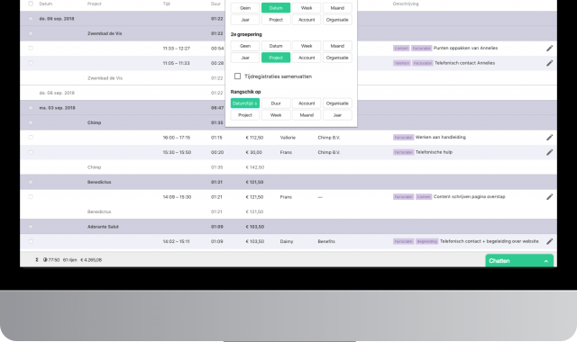This screenshot has width=577, height=342.
Task: Select the 16:00 – 17:15 row checkbox
Action: pos(31,138)
